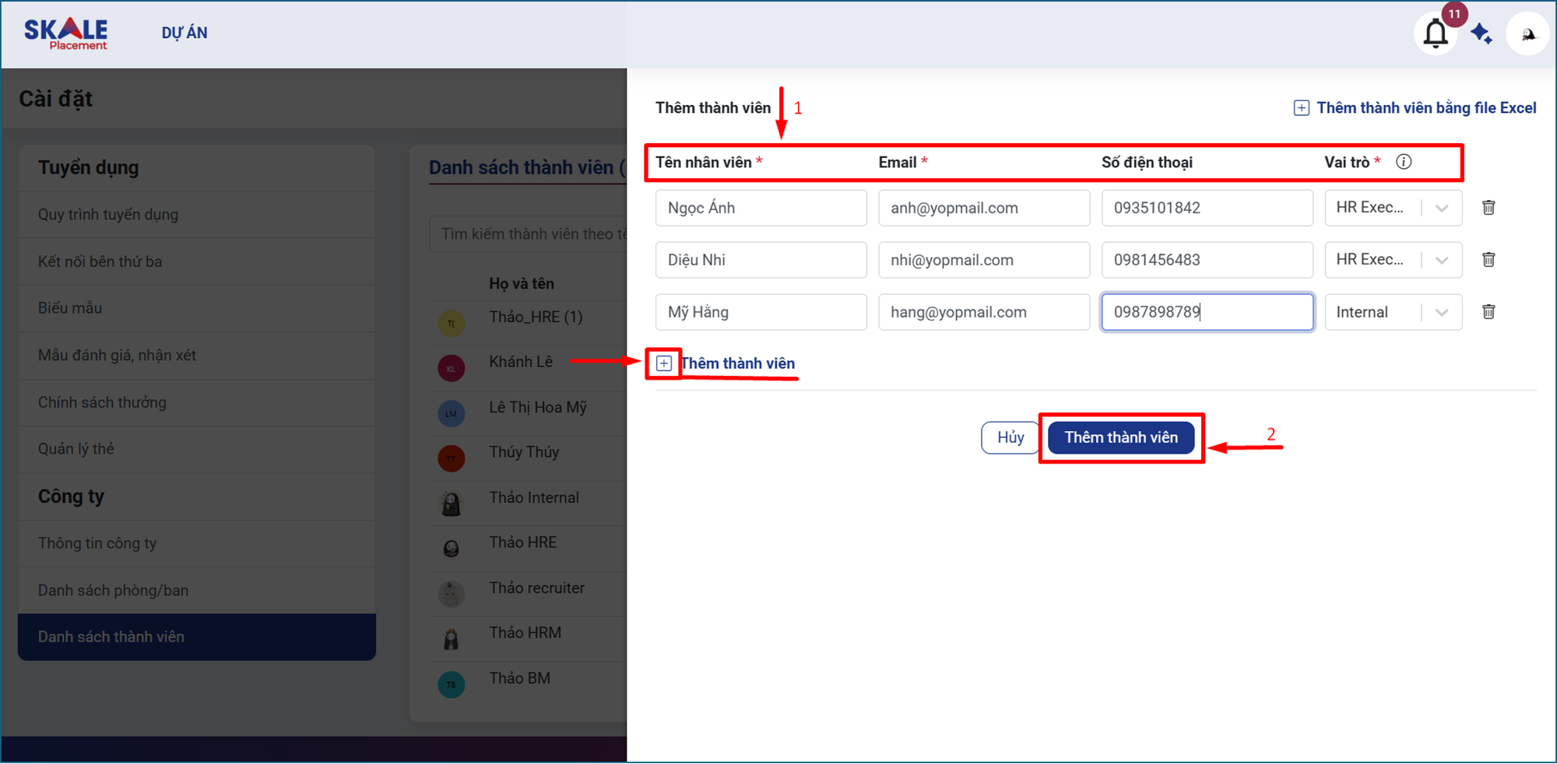Open the notifications bell icon
This screenshot has height=764, width=1557.
coord(1436,34)
